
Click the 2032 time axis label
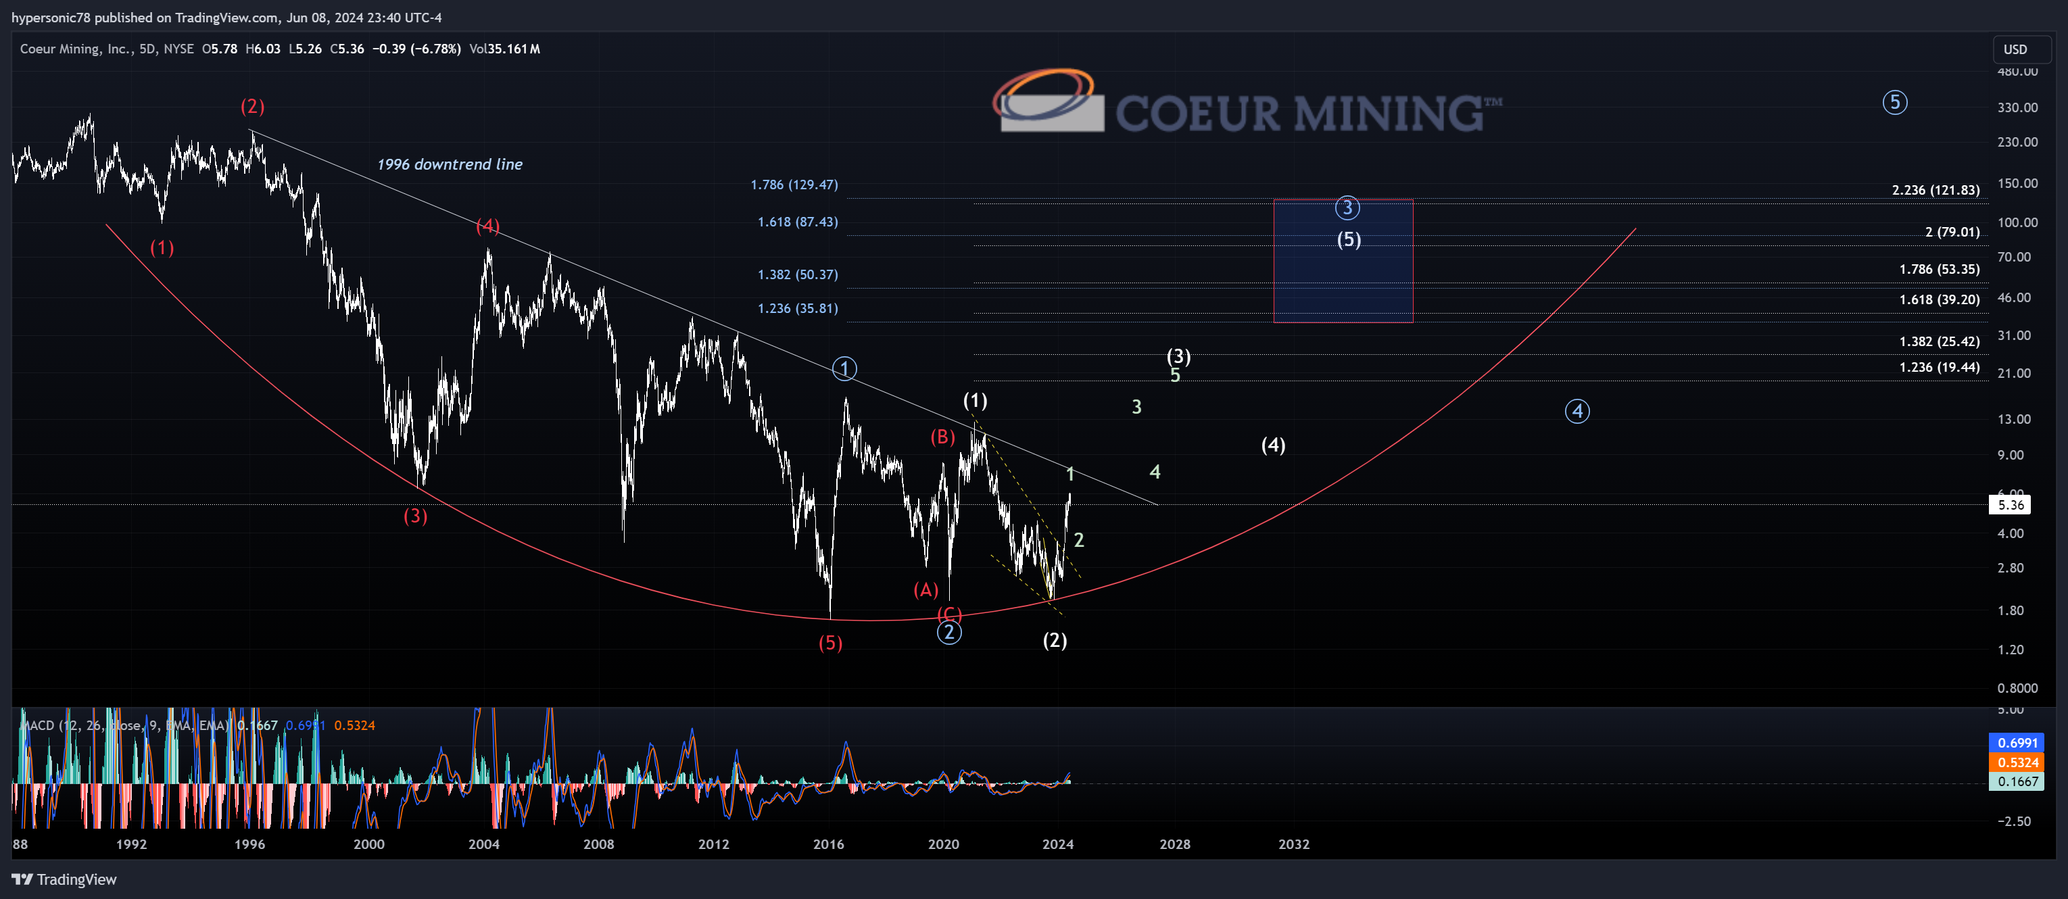click(x=1293, y=844)
